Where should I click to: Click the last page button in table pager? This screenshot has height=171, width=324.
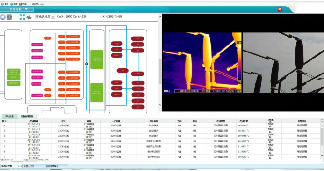46,160
